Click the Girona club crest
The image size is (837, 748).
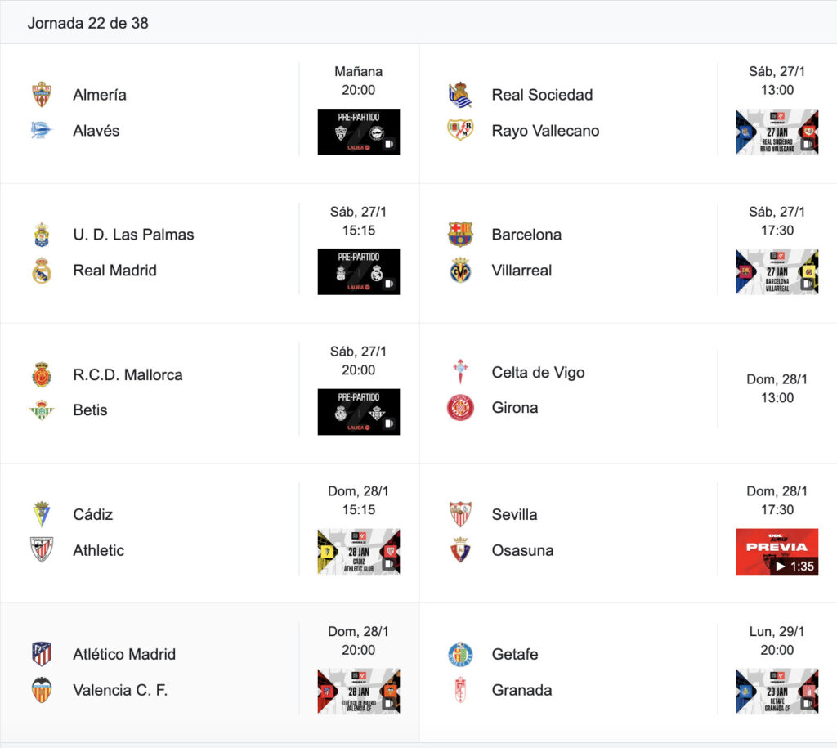[x=460, y=408]
